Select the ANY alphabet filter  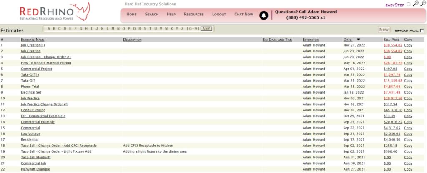pos(206,29)
